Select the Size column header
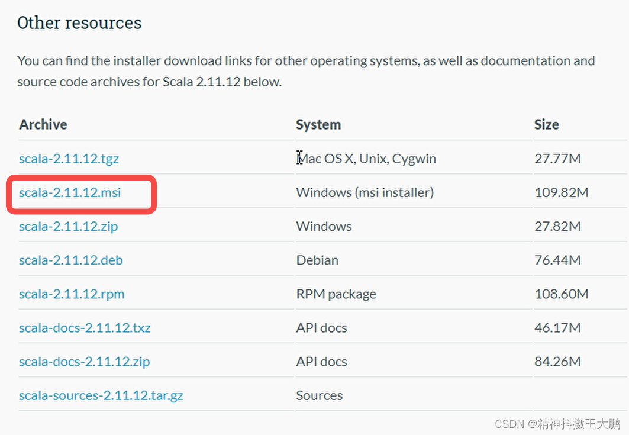Viewport: 629px width, 435px height. [546, 124]
